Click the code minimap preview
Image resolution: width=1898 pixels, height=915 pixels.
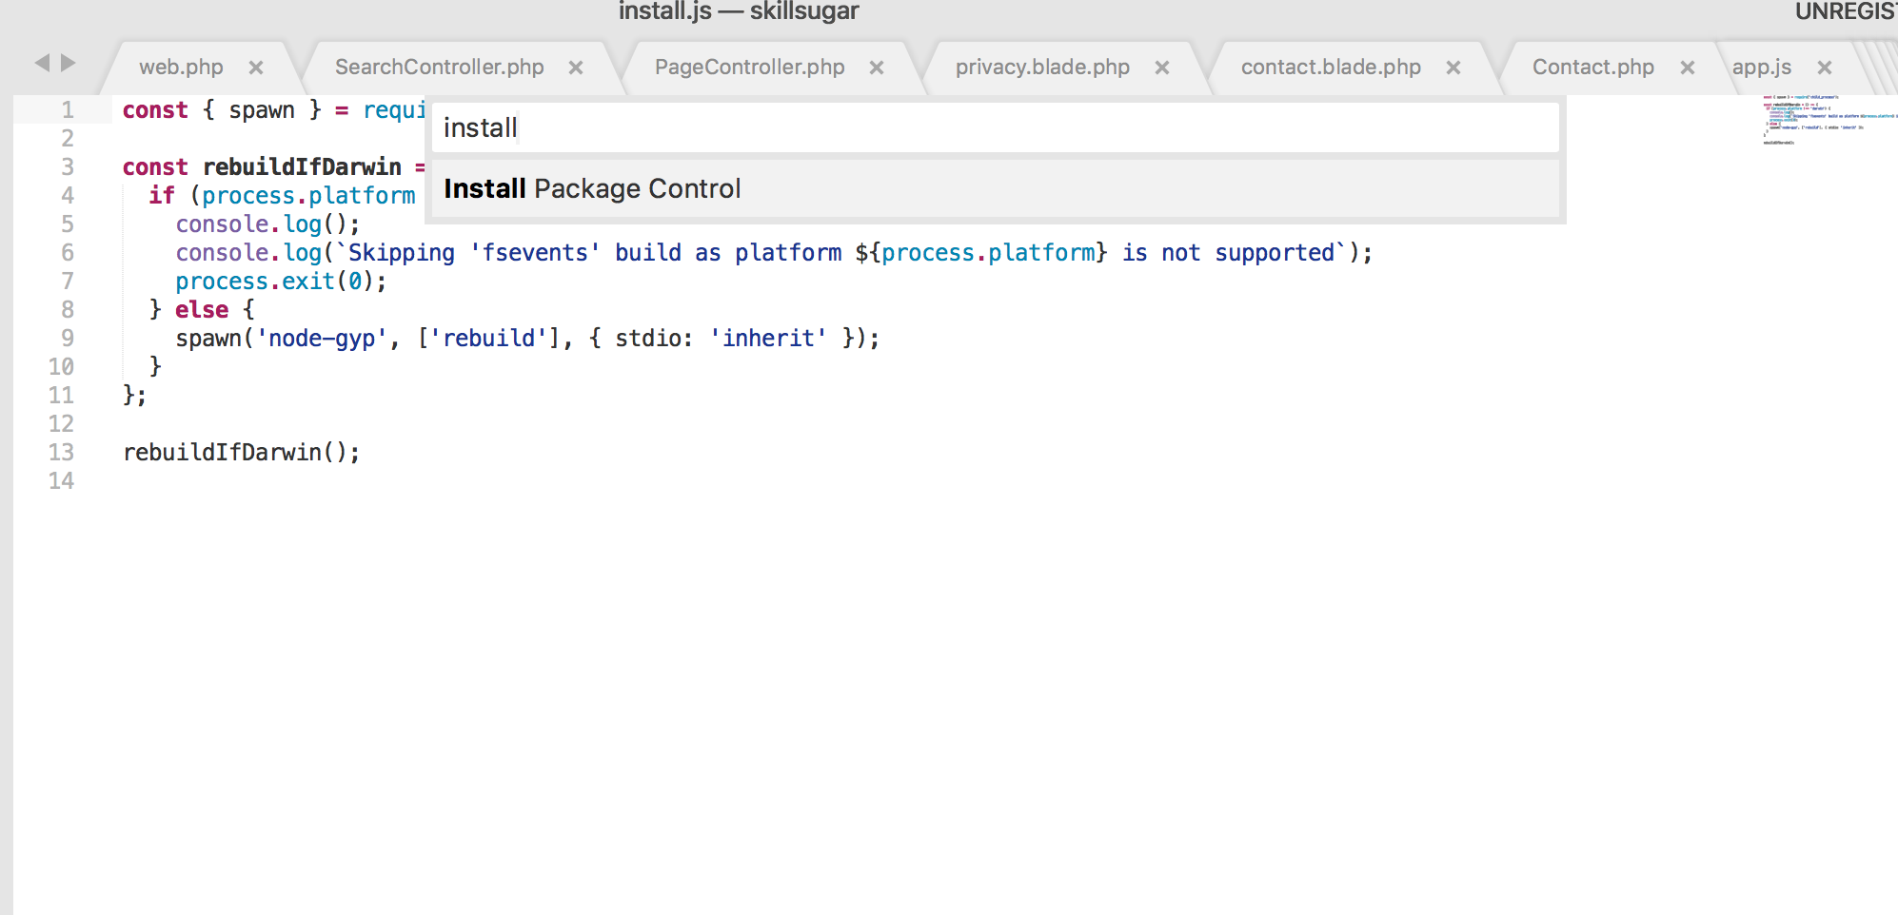click(x=1829, y=120)
